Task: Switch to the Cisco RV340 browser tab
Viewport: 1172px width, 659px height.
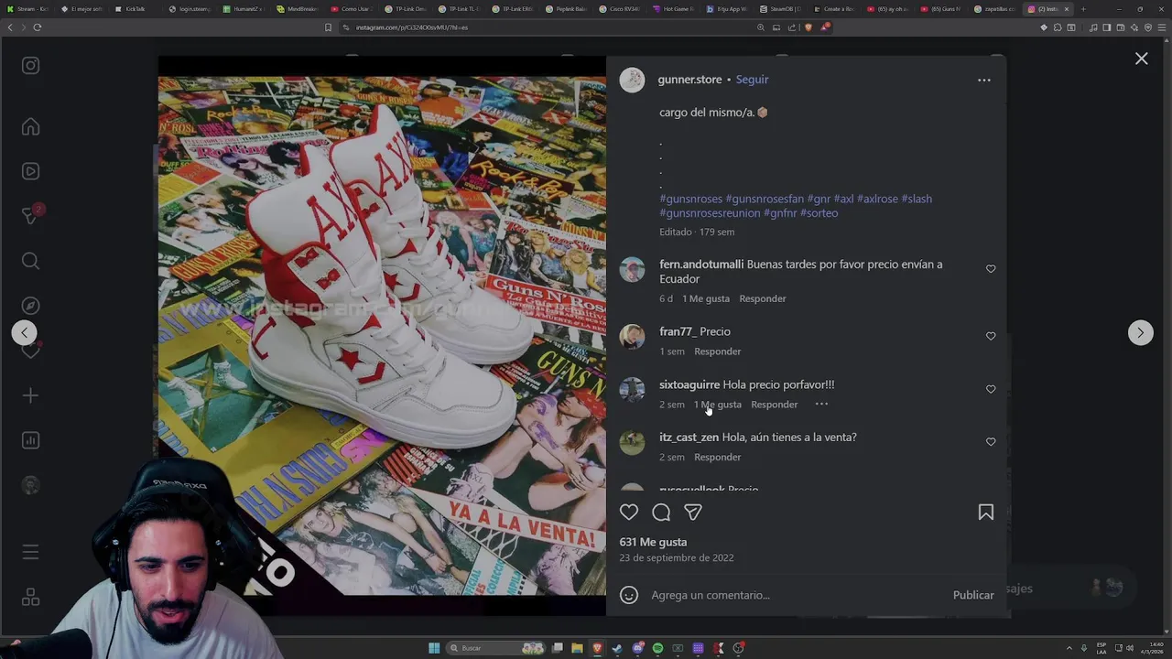Action: tap(621, 9)
